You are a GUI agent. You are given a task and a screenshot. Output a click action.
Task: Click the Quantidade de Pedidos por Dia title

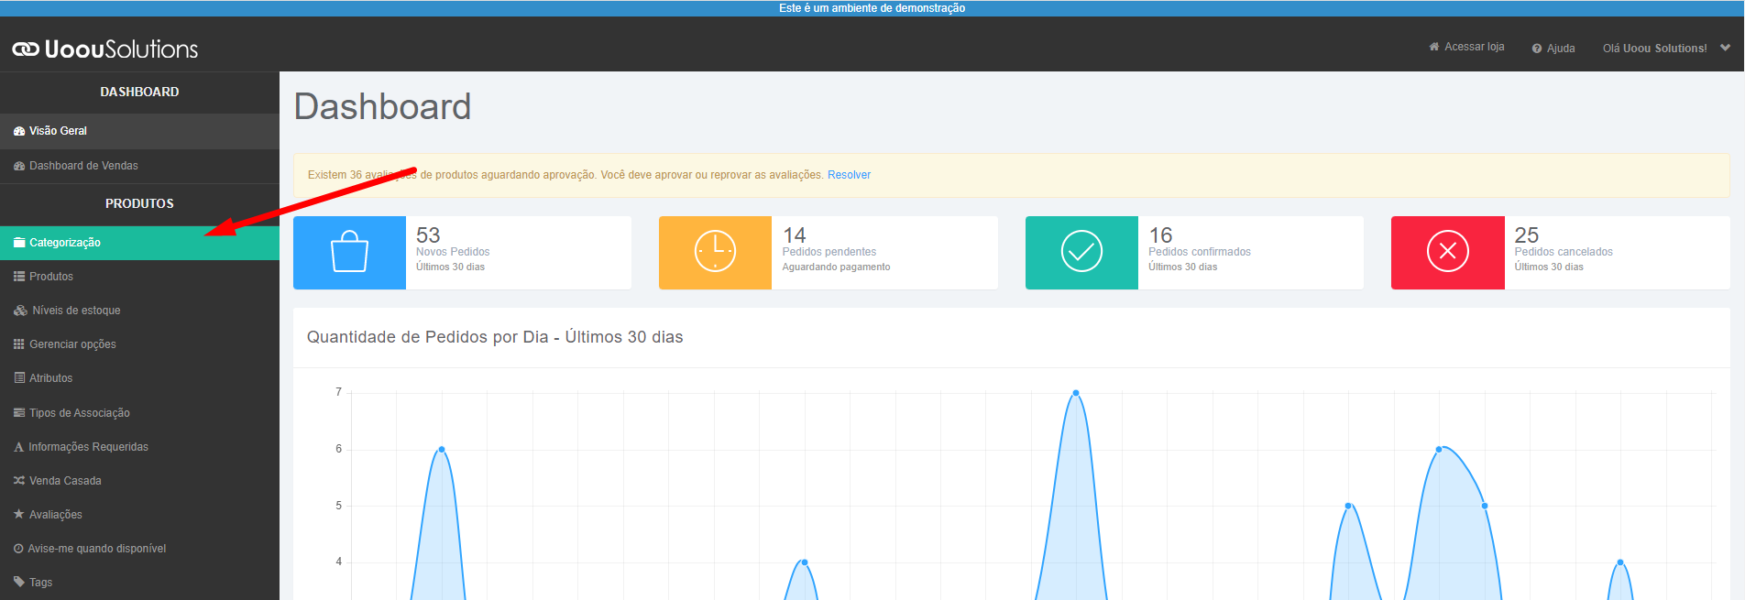click(495, 337)
